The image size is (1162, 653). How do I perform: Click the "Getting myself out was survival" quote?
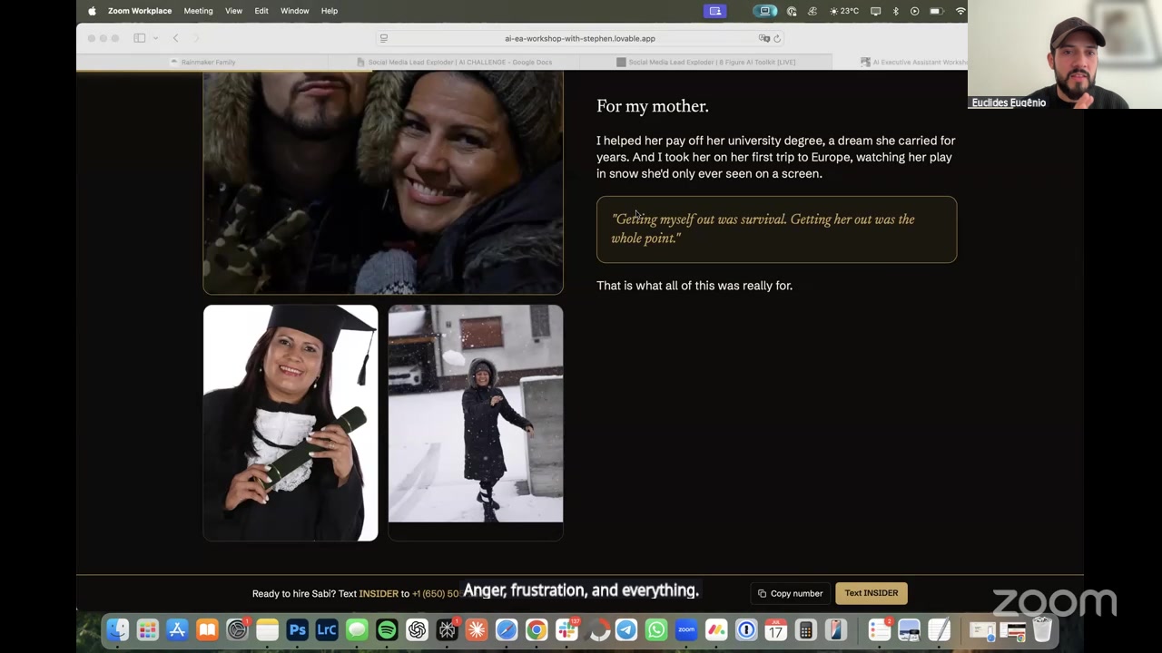pos(776,229)
